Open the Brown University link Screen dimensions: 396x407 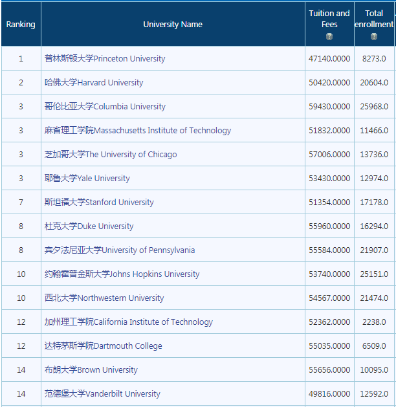coord(91,369)
